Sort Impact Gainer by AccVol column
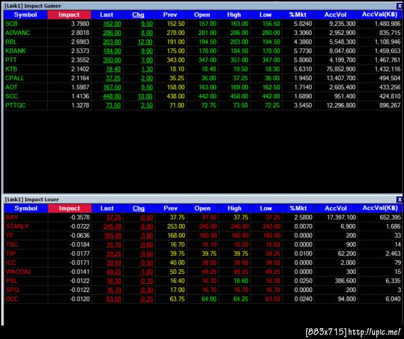The width and height of the screenshot is (404, 339). 335,15
